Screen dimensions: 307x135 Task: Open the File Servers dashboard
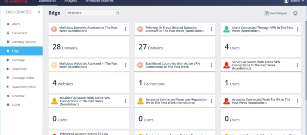point(20,33)
